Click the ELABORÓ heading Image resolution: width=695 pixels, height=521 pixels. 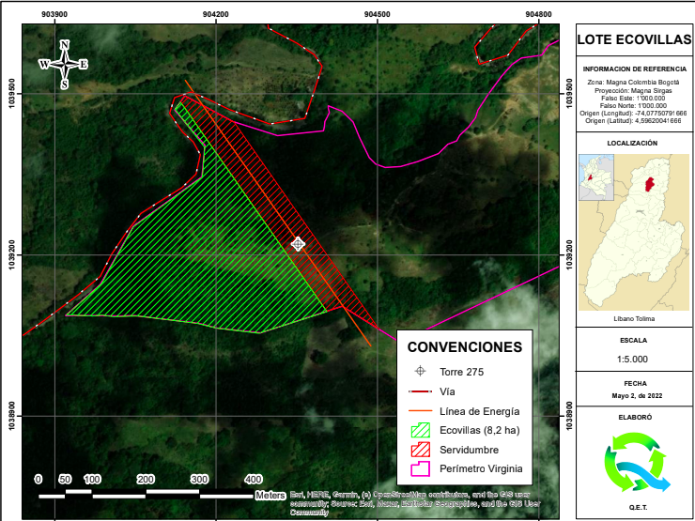point(635,417)
